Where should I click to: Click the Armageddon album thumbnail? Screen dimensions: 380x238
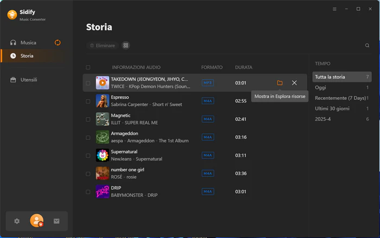point(103,137)
